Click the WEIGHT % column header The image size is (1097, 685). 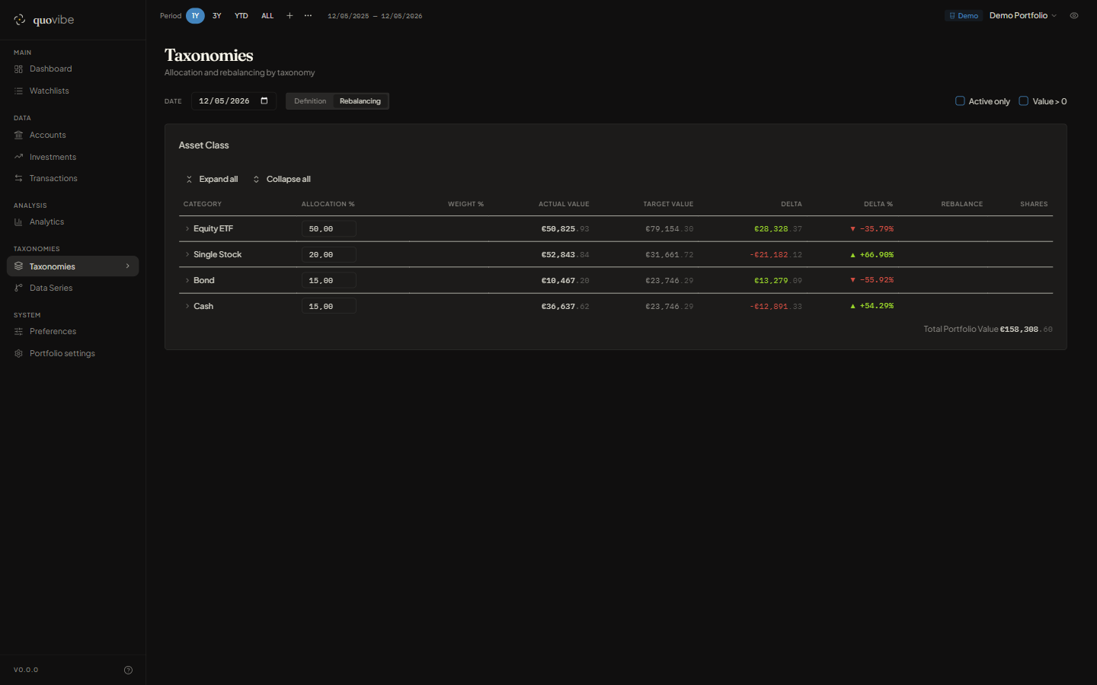pos(465,204)
